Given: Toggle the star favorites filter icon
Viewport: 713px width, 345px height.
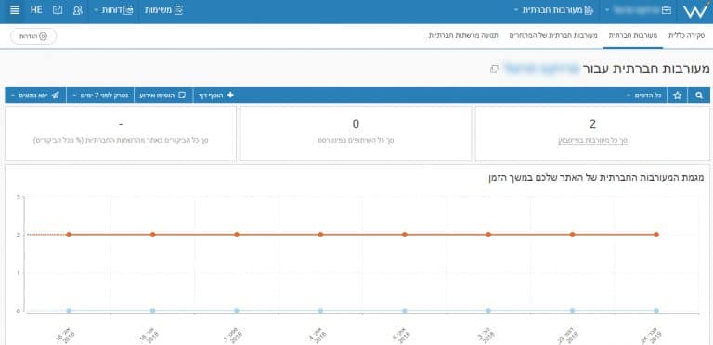Looking at the screenshot, I should pyautogui.click(x=678, y=96).
